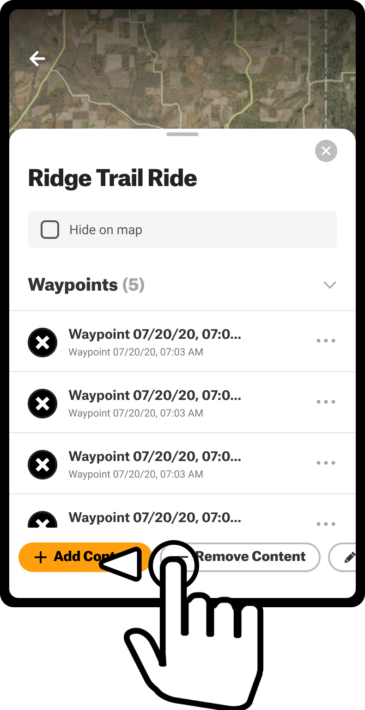Screen dimensions: 365x710
Task: Open the third waypoint's three-dot menu
Action: coord(326,463)
